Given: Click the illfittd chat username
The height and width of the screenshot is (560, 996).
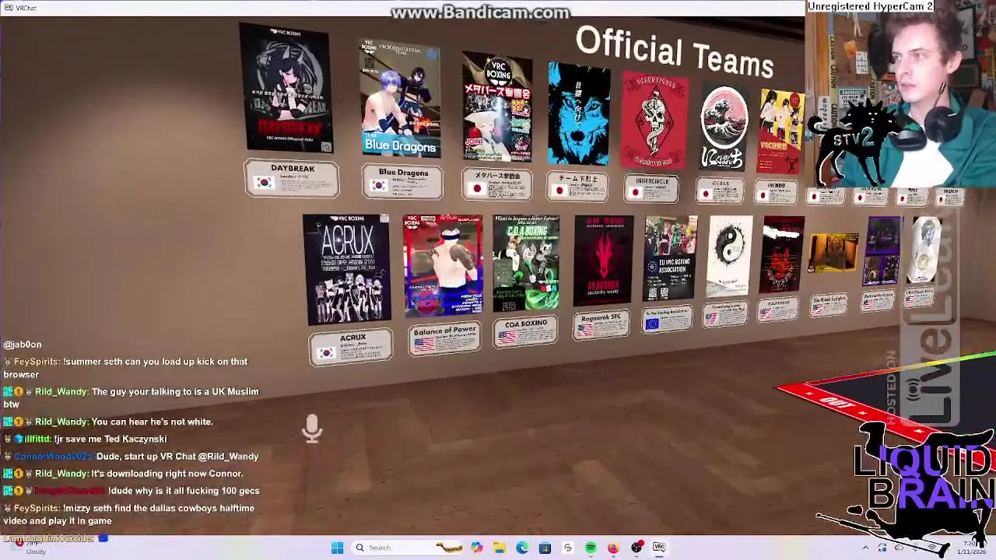Looking at the screenshot, I should pos(37,439).
